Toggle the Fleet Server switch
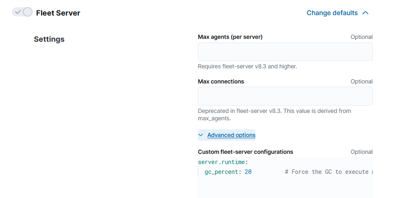Image resolution: width=413 pixels, height=198 pixels. pos(22,12)
